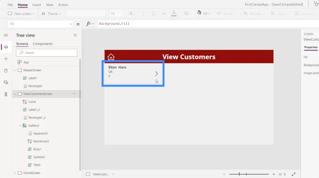
Task: Select the Properties tab in the right pane
Action: [311, 47]
